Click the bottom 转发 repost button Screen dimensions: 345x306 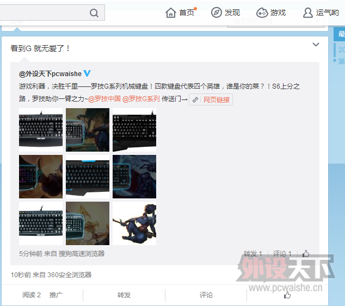click(x=124, y=295)
